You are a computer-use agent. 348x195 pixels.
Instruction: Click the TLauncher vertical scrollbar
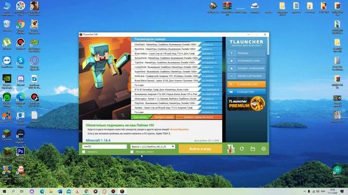268,45
